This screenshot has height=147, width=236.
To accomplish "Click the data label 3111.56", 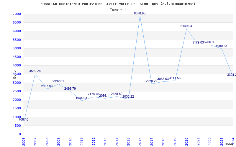I will pyautogui.click(x=175, y=78).
